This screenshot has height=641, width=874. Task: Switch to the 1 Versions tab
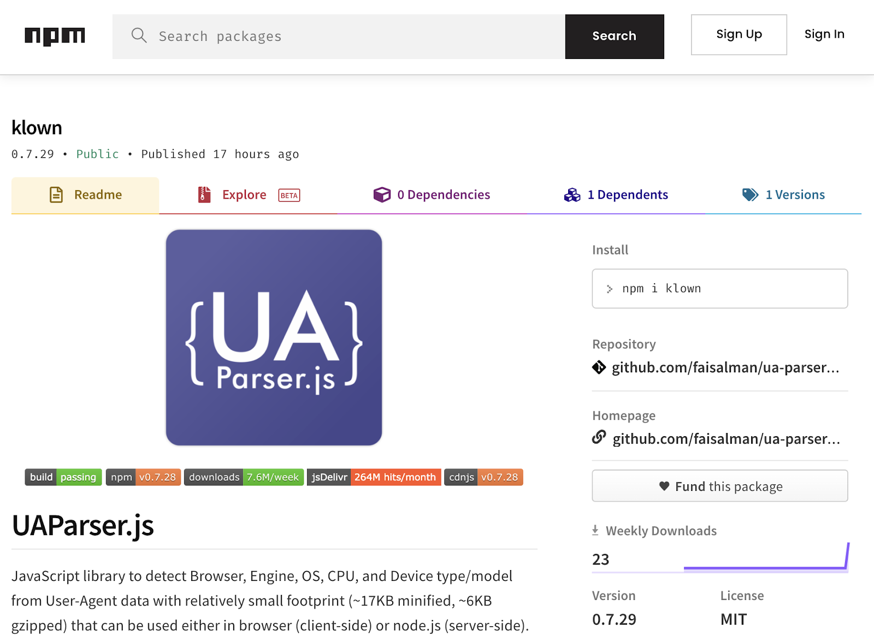coord(795,195)
